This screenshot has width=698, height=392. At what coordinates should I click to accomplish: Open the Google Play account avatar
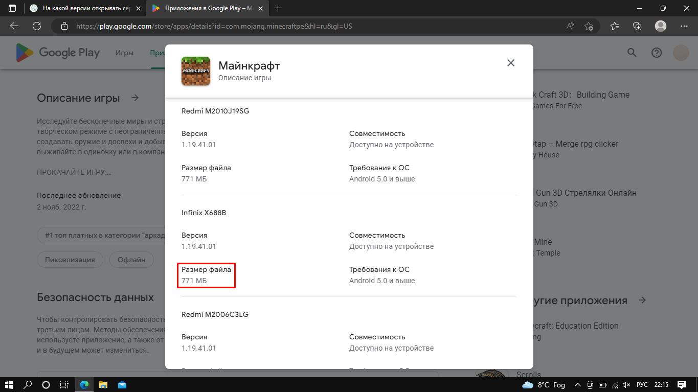click(x=681, y=52)
